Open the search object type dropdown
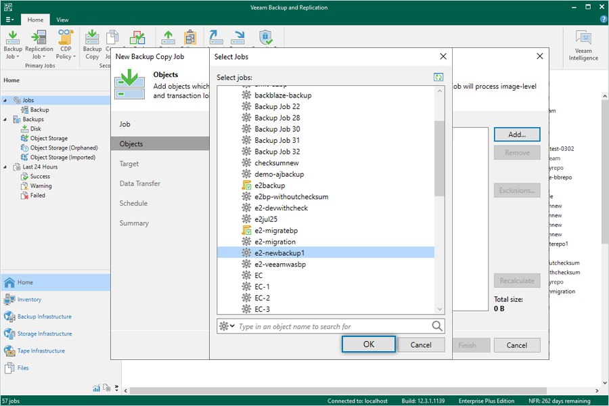This screenshot has height=406, width=609. click(227, 326)
